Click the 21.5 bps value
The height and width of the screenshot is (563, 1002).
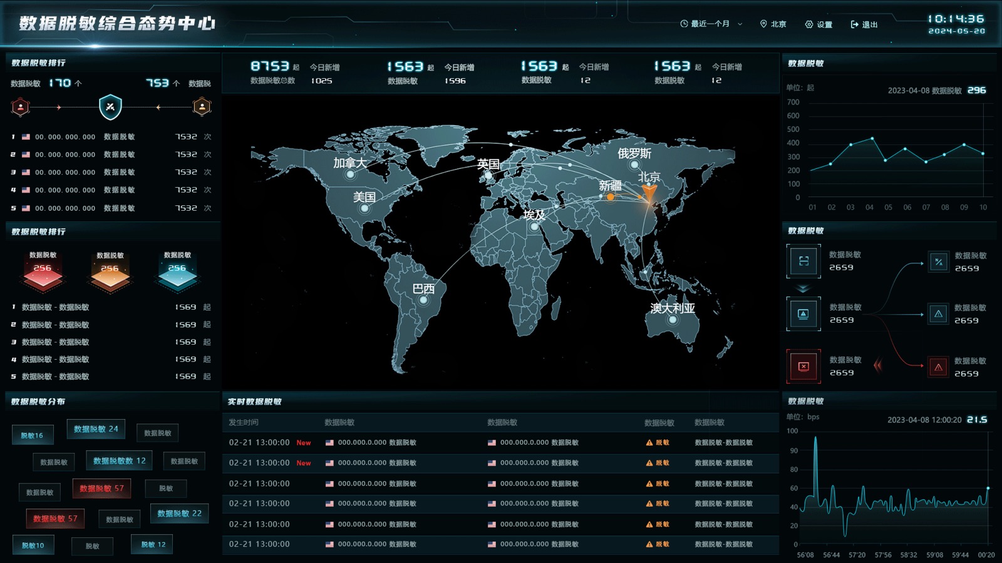(977, 420)
